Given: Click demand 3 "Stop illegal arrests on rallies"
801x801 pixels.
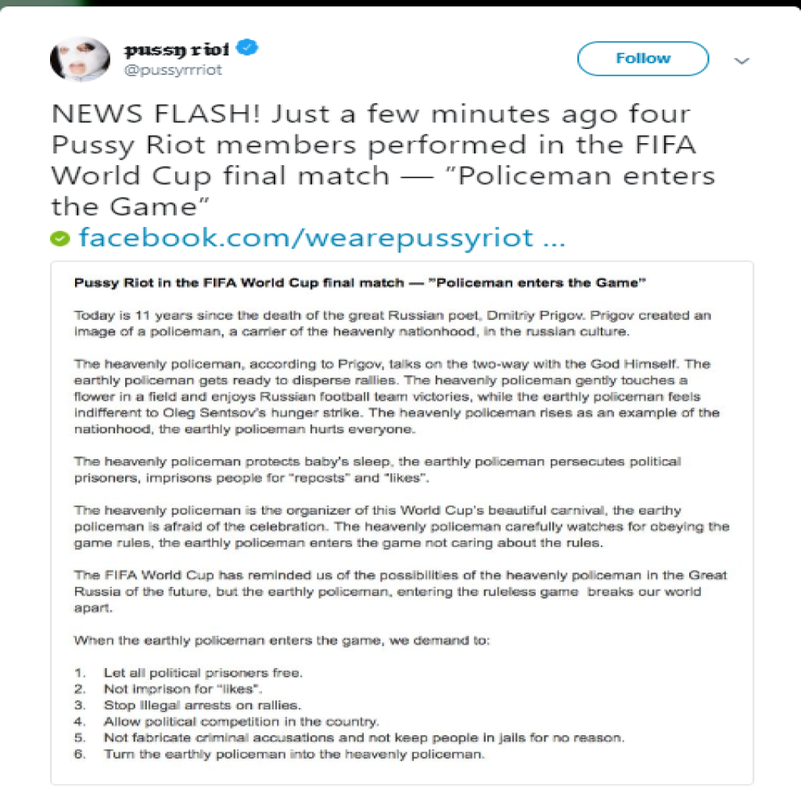Looking at the screenshot, I should [x=202, y=705].
